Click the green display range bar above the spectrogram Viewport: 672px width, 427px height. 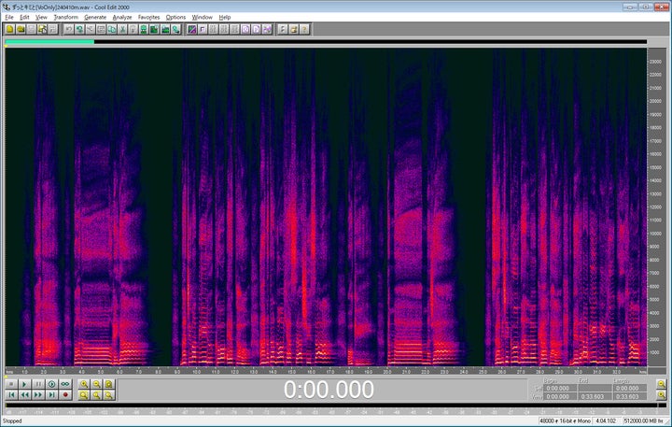(x=49, y=42)
